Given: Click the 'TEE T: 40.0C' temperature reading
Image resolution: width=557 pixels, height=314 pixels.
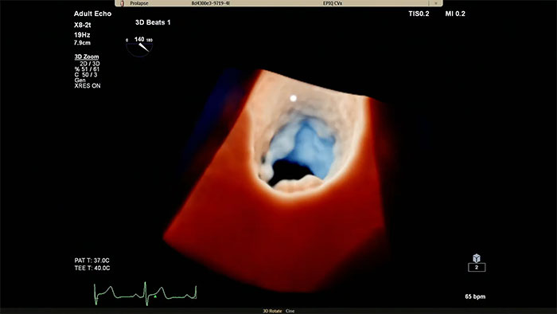Looking at the screenshot, I should click(x=92, y=268).
